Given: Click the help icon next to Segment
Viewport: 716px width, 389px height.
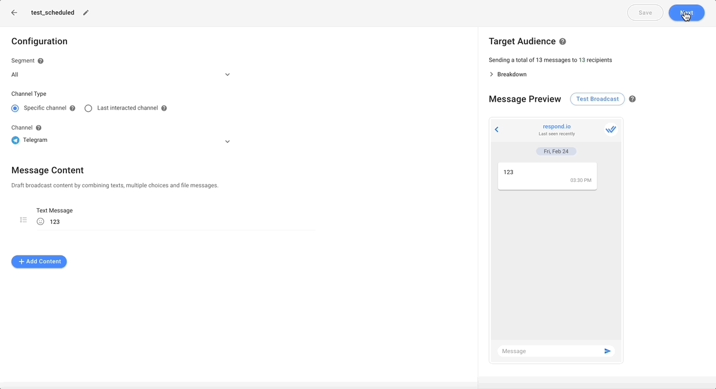Looking at the screenshot, I should [x=41, y=61].
